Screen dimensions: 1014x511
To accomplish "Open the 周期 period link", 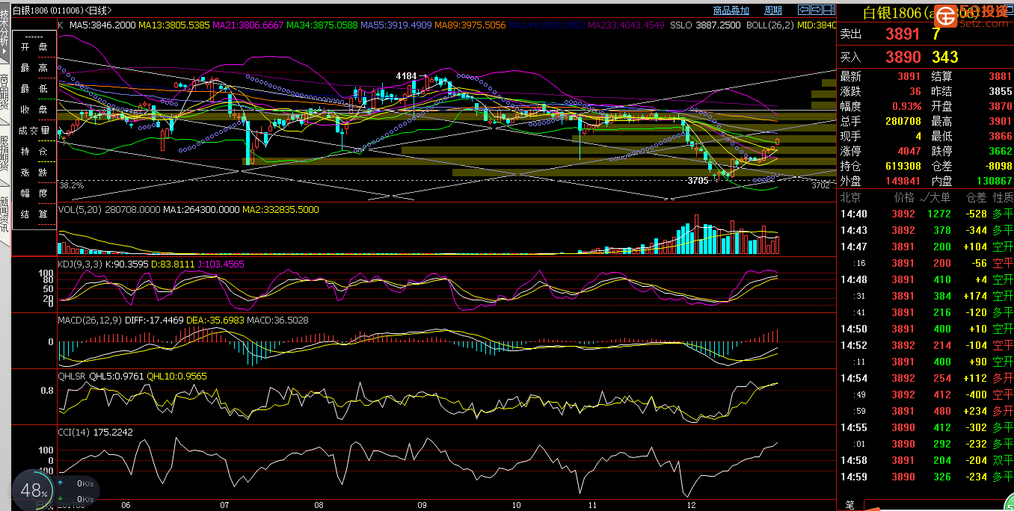I will click(x=772, y=10).
